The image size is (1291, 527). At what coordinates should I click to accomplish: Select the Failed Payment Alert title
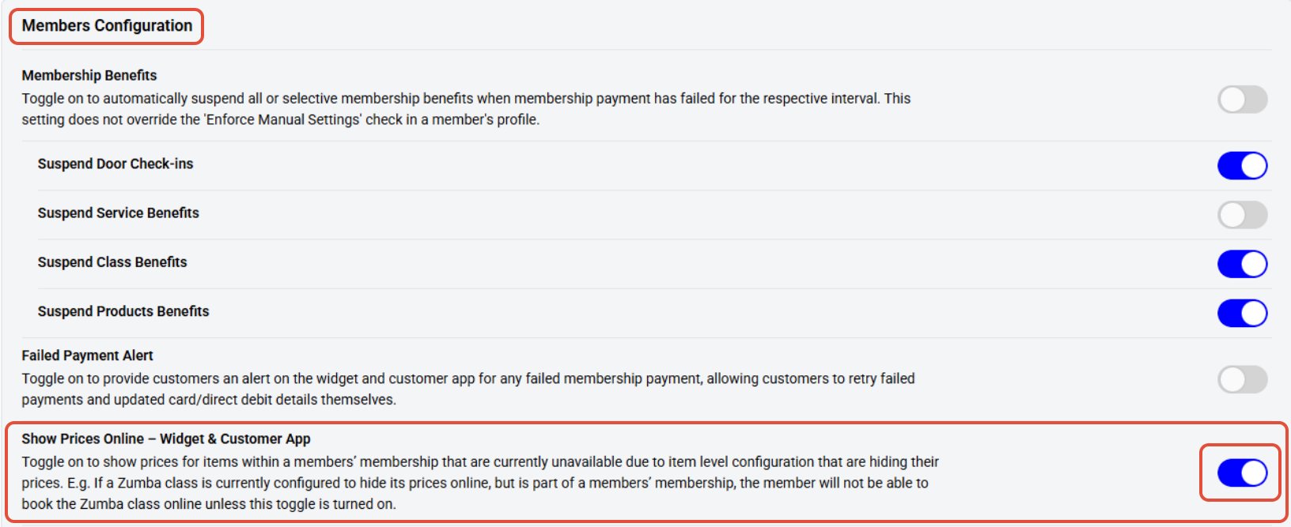(x=87, y=356)
